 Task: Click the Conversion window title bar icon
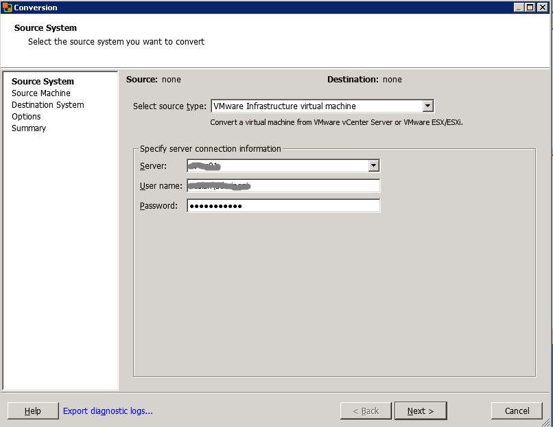(x=7, y=7)
